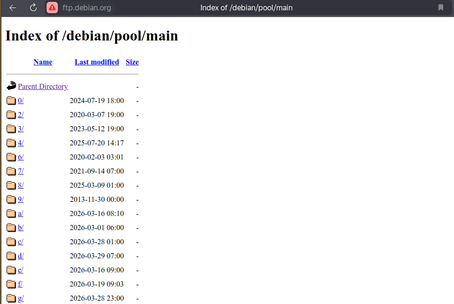Click the date 2020-03-07 19:00
The height and width of the screenshot is (304, 454).
click(97, 115)
